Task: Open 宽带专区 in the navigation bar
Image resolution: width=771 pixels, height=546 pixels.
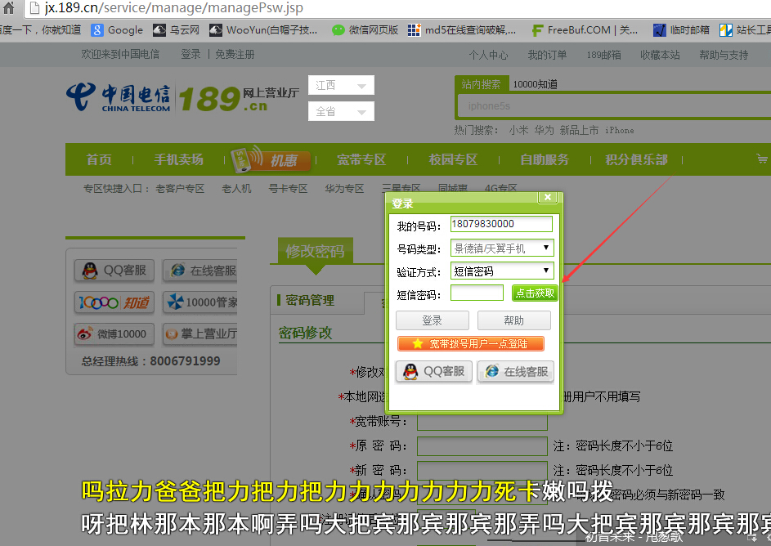Action: coord(361,159)
